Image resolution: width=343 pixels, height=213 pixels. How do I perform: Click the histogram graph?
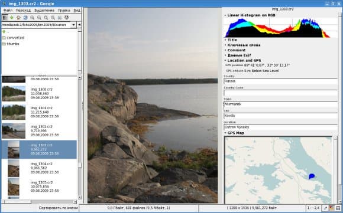281,28
